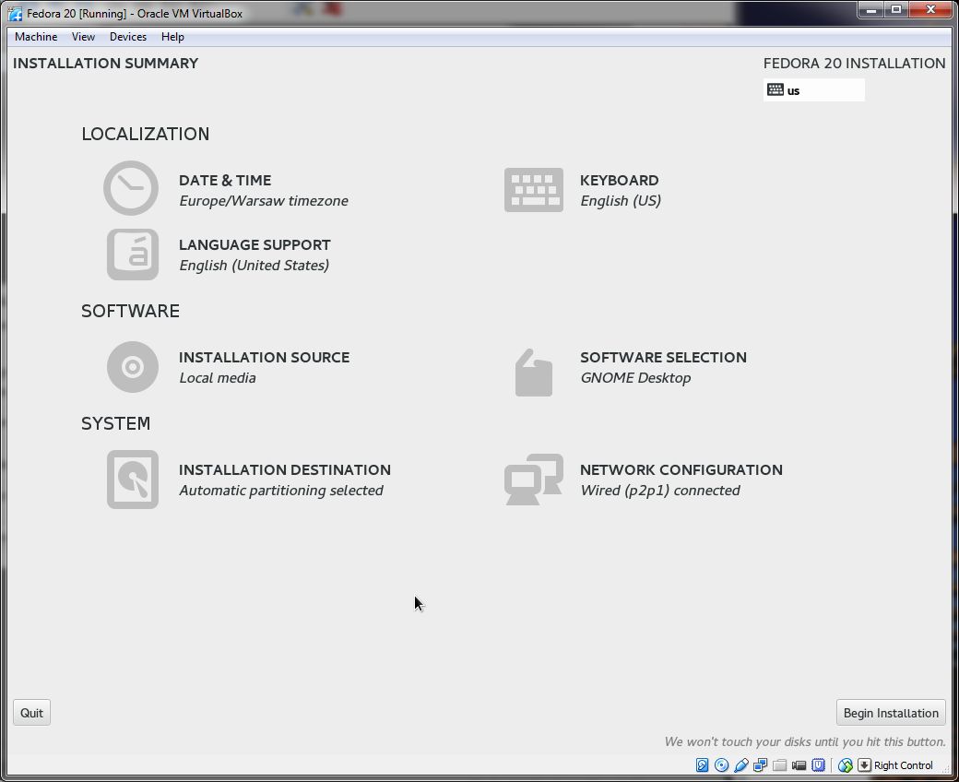Click the SYSTEM section heading
959x782 pixels.
[115, 423]
